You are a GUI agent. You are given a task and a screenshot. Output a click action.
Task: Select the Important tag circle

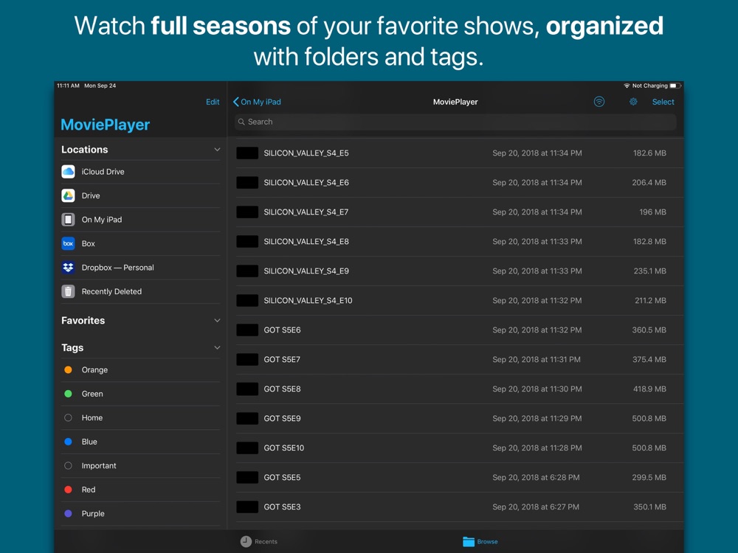pos(68,466)
